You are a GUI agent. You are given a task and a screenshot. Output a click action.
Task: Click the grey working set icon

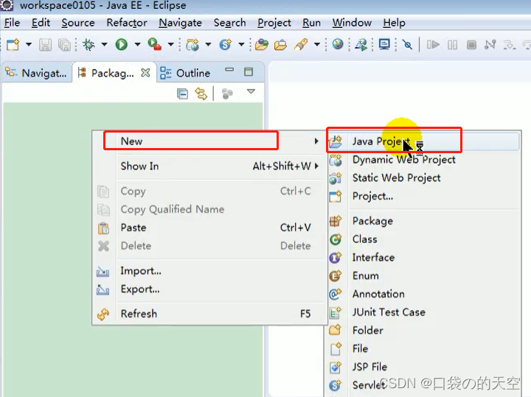227,94
